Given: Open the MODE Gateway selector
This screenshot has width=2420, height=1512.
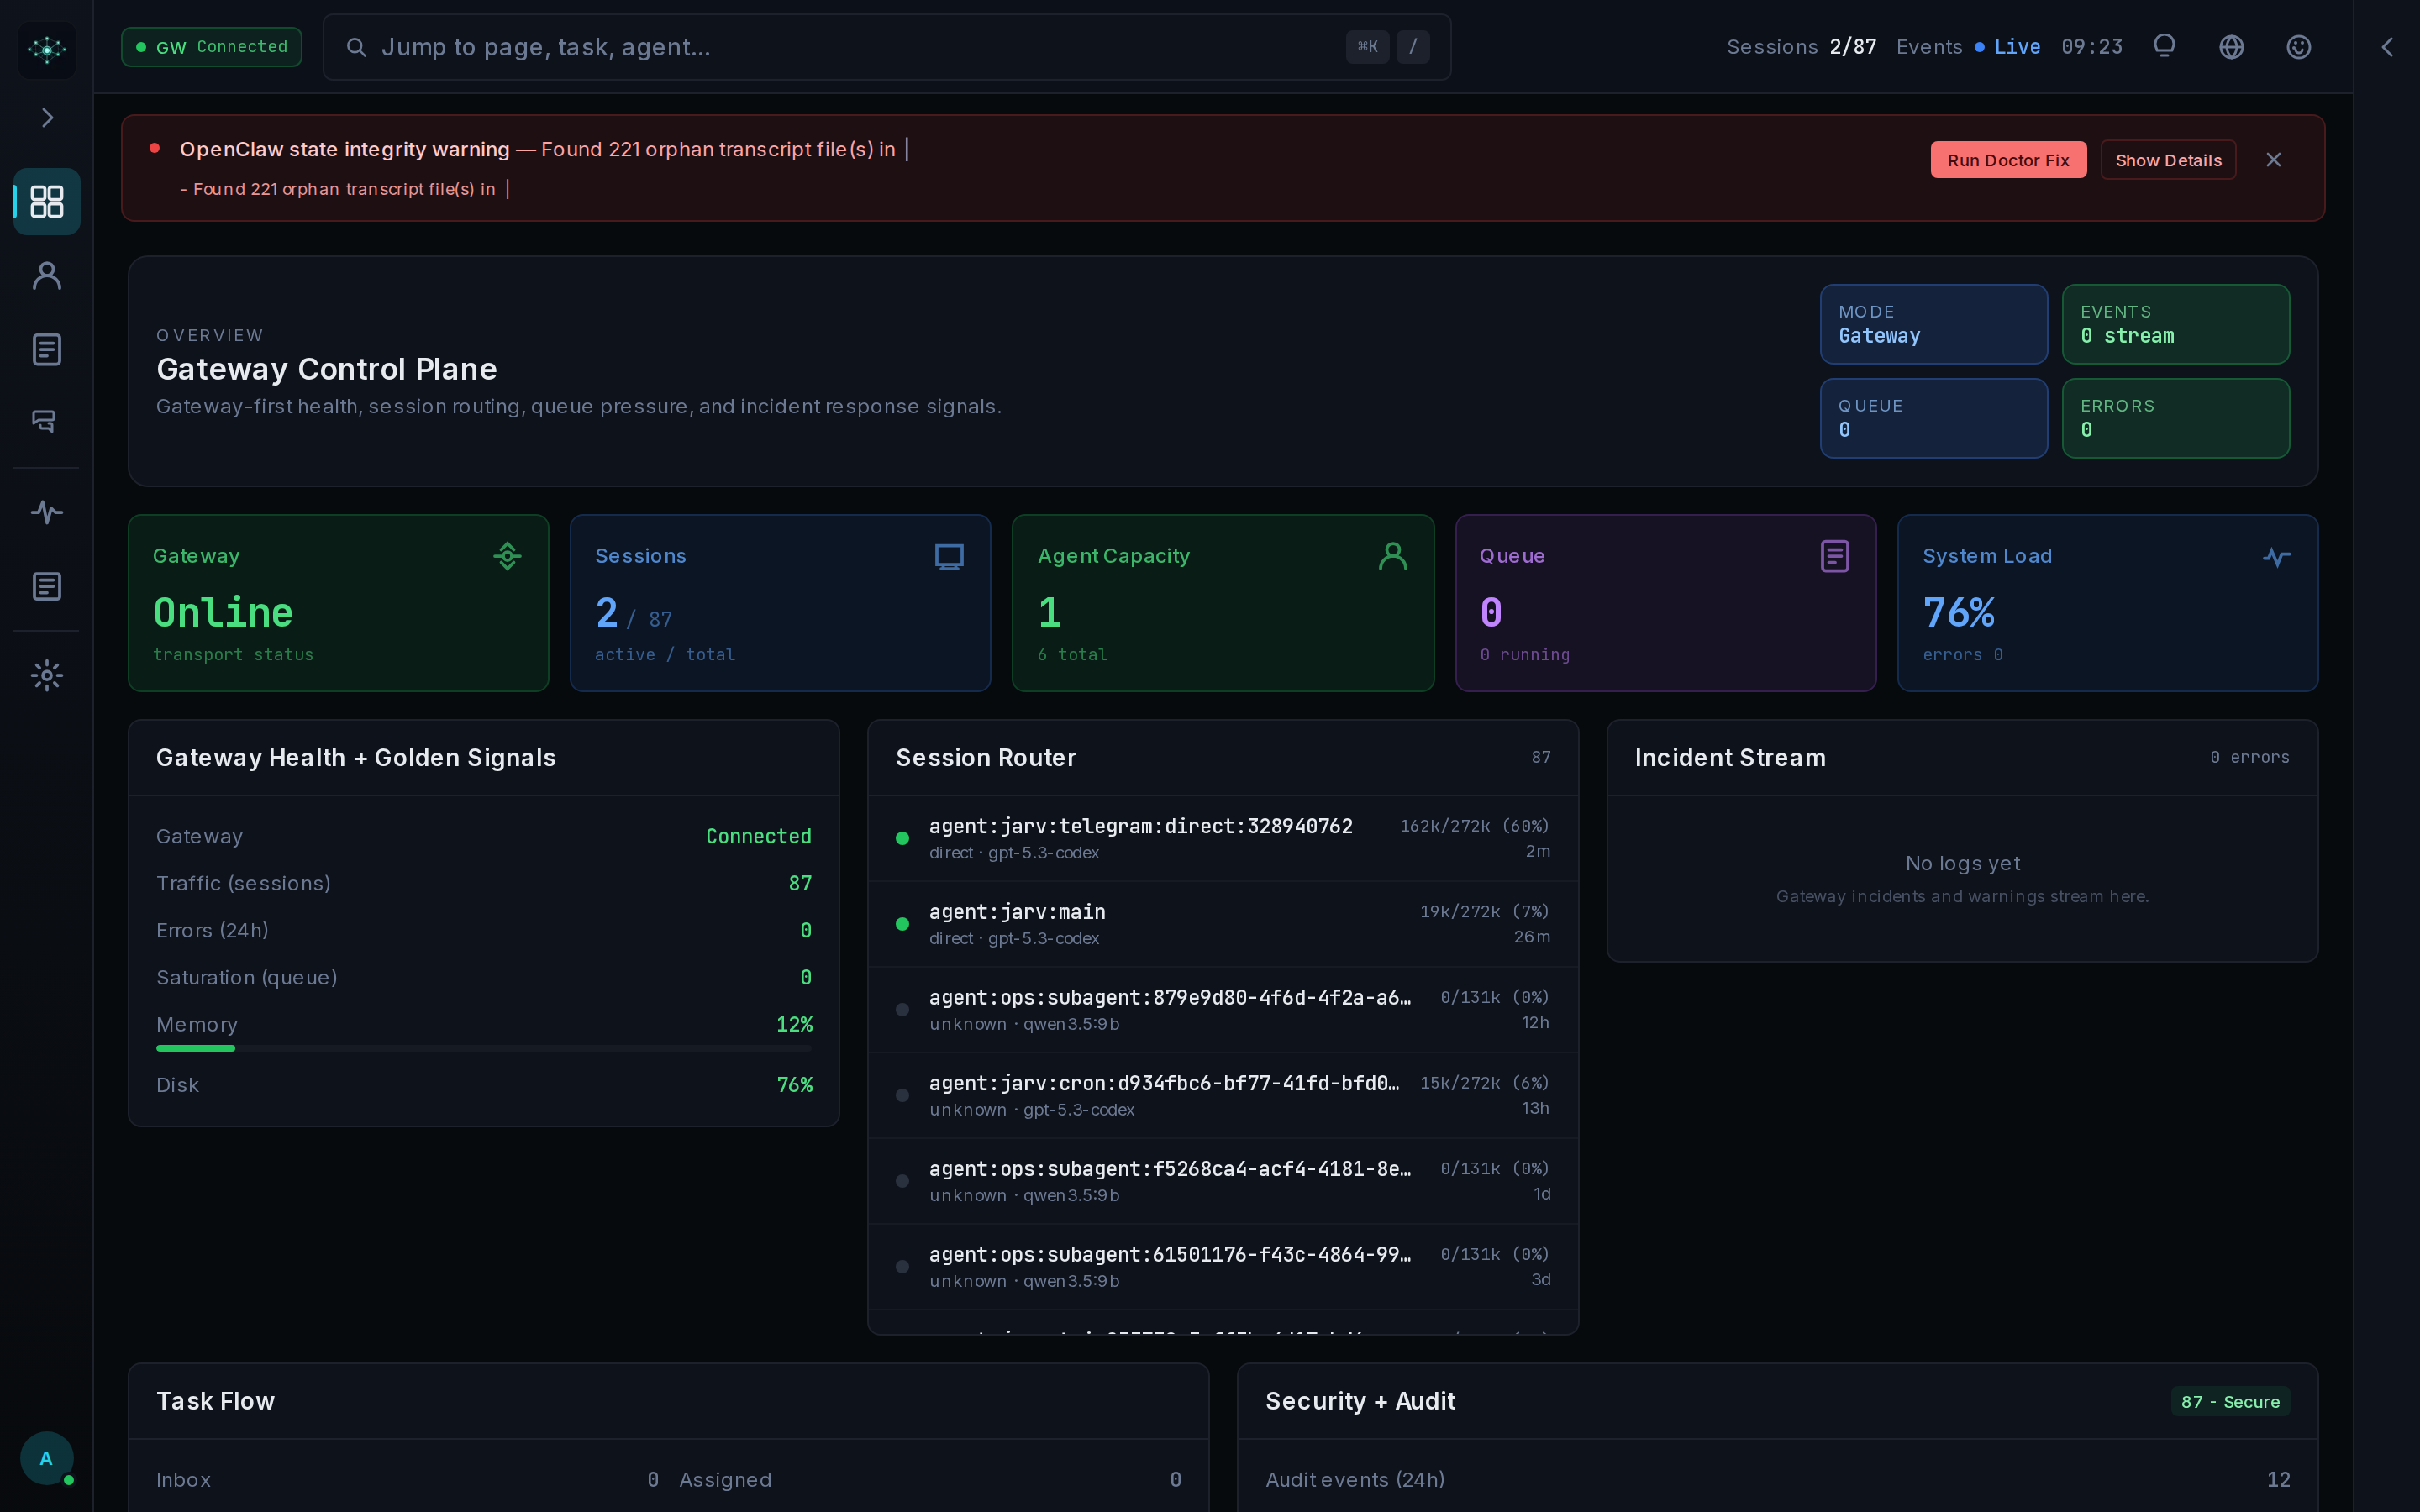Looking at the screenshot, I should point(1933,324).
